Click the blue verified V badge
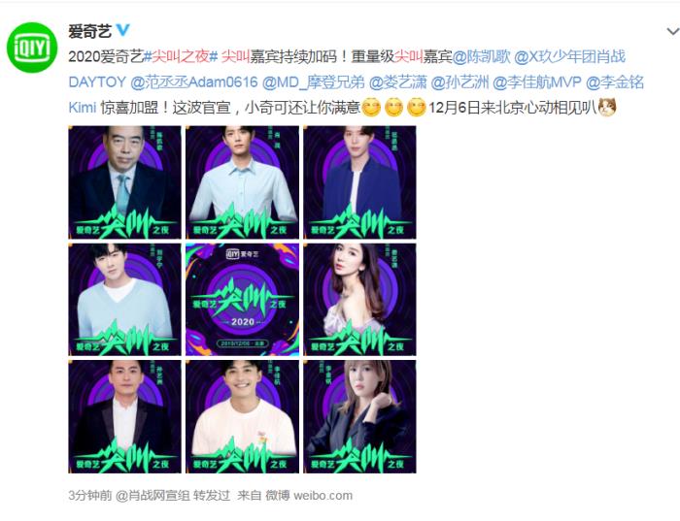This screenshot has width=680, height=521. 123,30
